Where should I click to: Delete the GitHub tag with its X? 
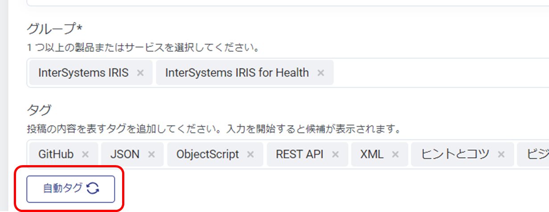point(85,154)
